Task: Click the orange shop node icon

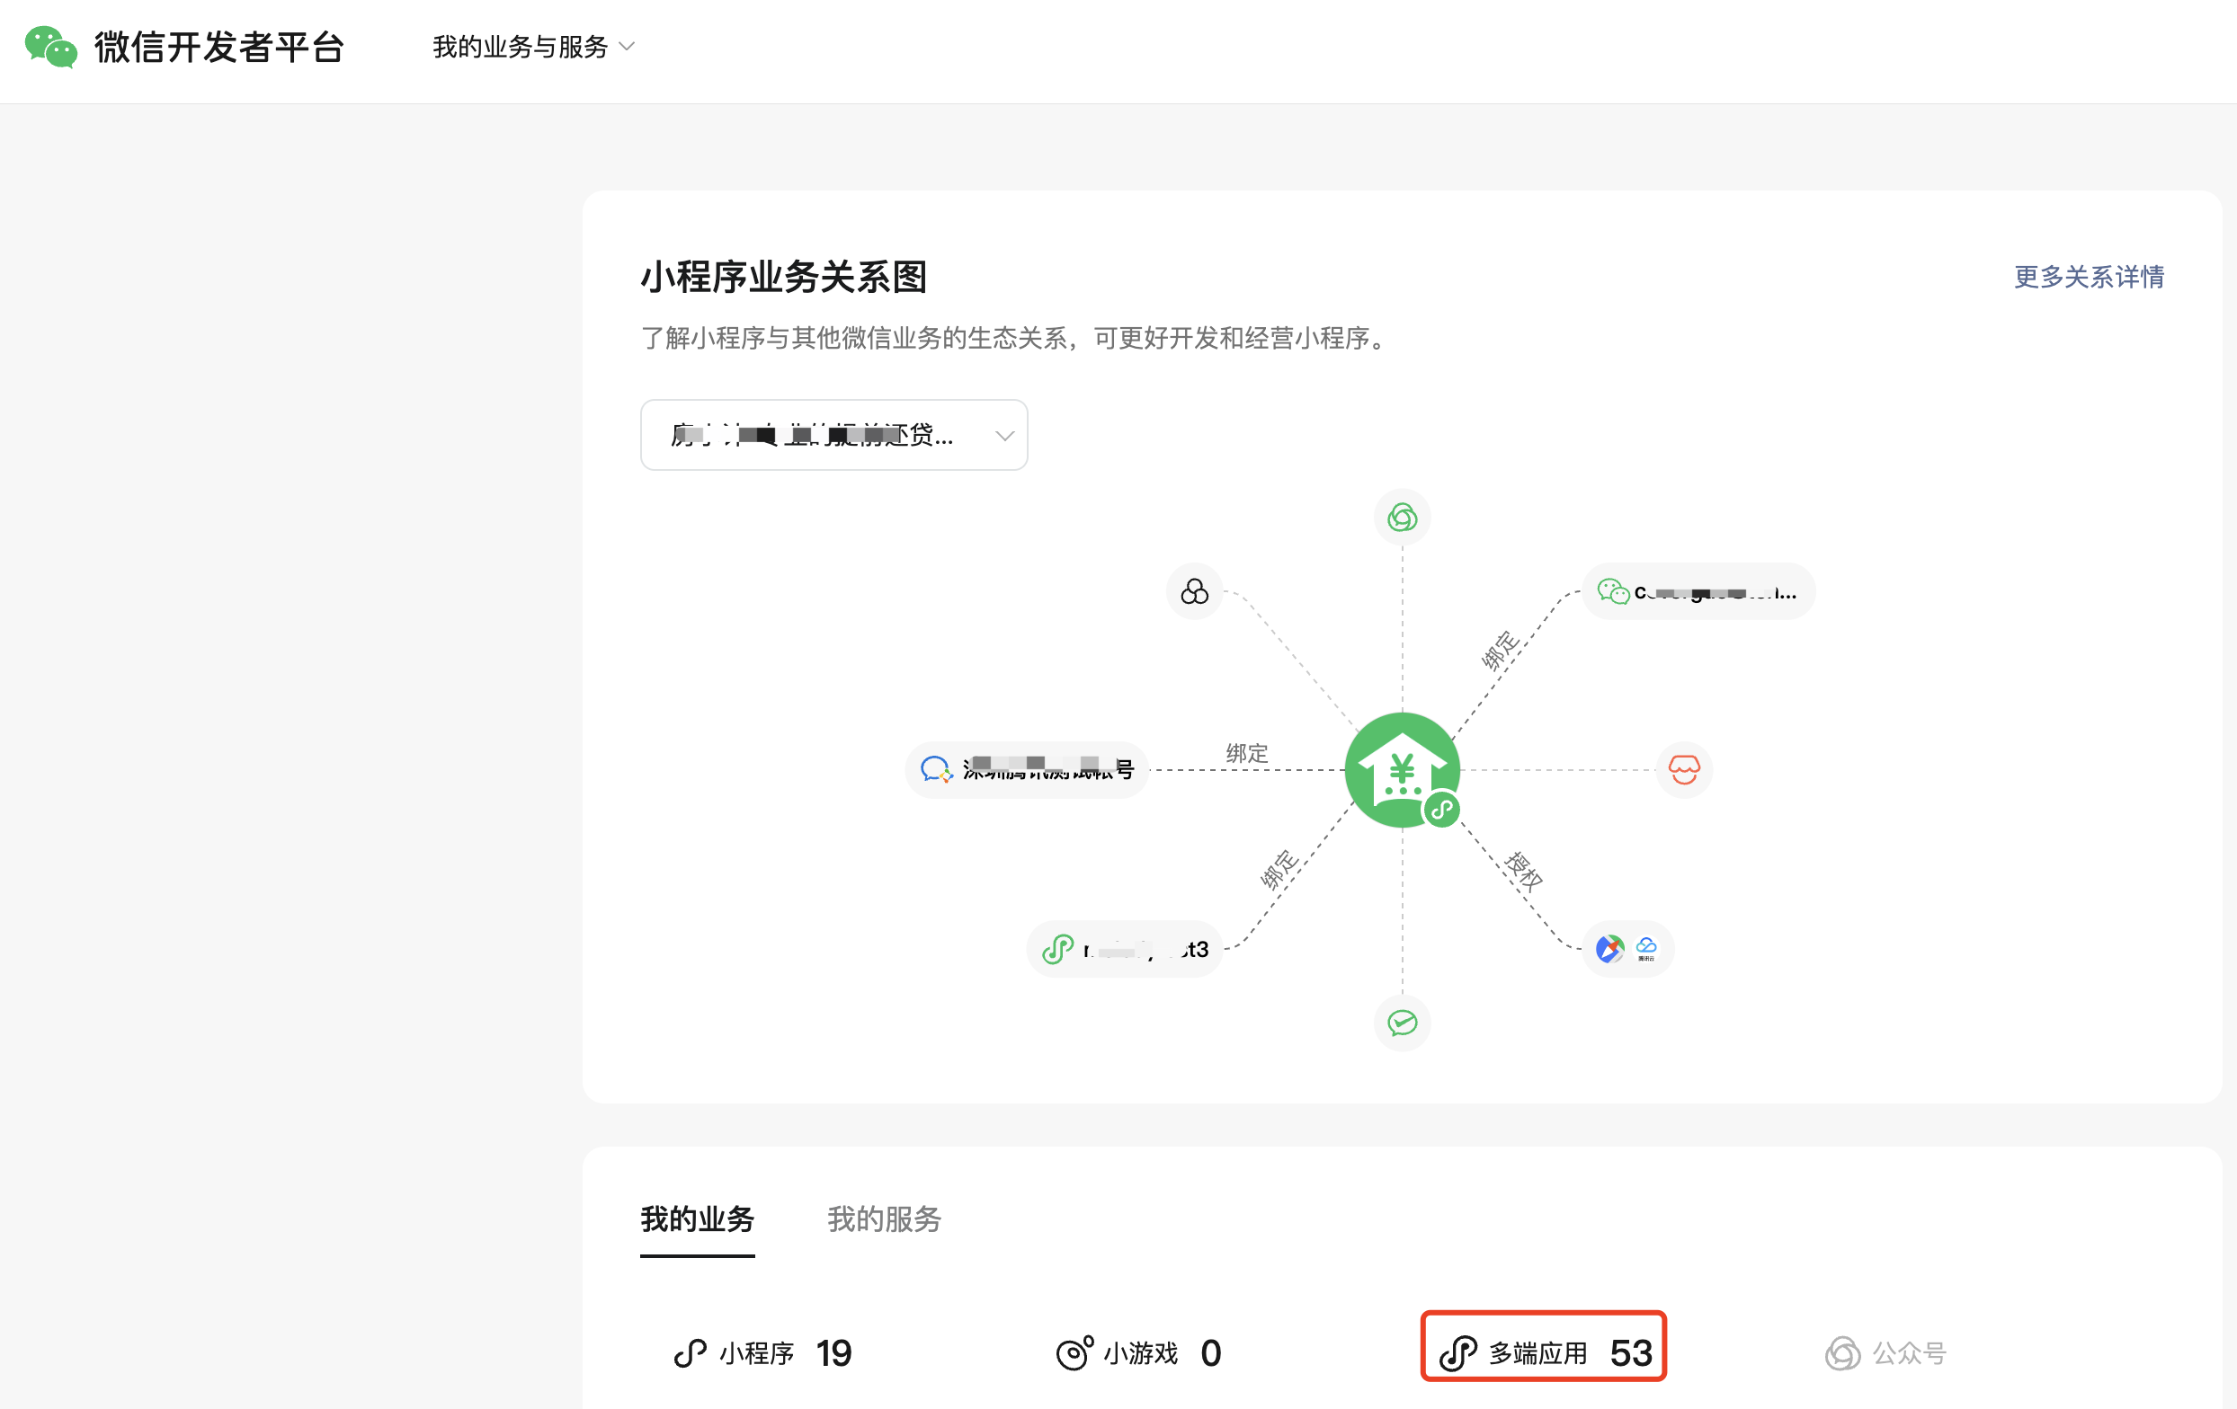Action: coord(1683,769)
